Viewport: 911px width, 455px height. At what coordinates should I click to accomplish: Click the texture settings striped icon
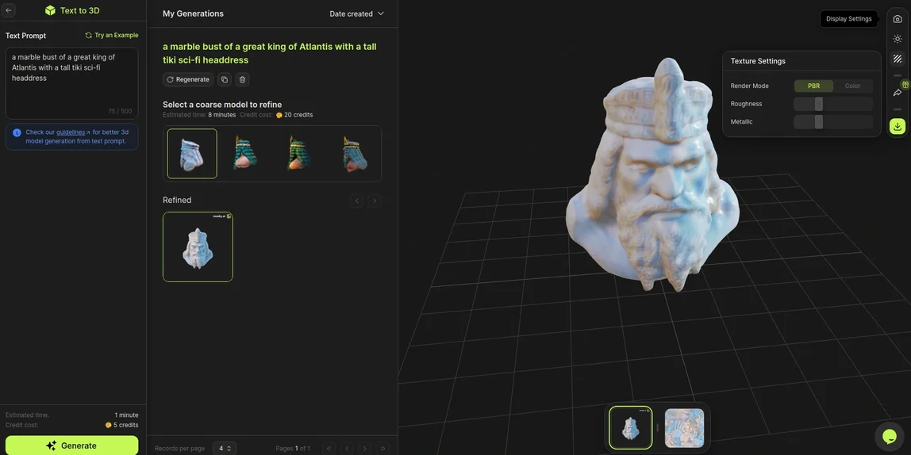coord(897,59)
